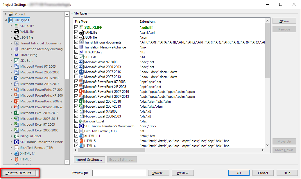
Task: Click HTML 4 icon in file list
Action: tap(81, 146)
